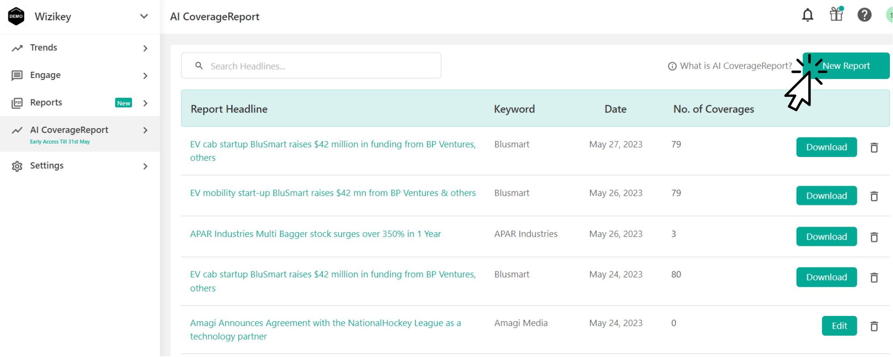The height and width of the screenshot is (357, 893).
Task: Click the Keyword column header
Action: [514, 109]
